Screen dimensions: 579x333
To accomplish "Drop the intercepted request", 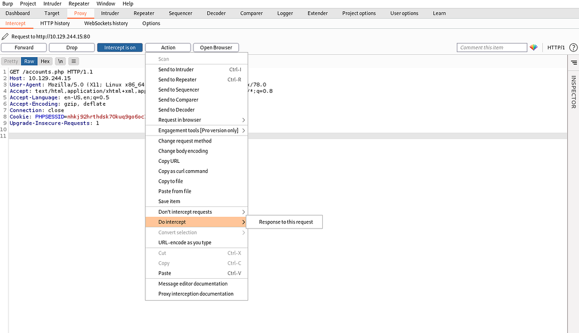I will (x=72, y=47).
